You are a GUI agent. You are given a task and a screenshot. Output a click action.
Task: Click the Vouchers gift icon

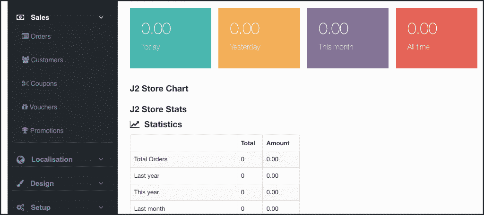pos(25,107)
